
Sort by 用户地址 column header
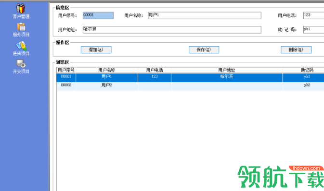click(227, 70)
